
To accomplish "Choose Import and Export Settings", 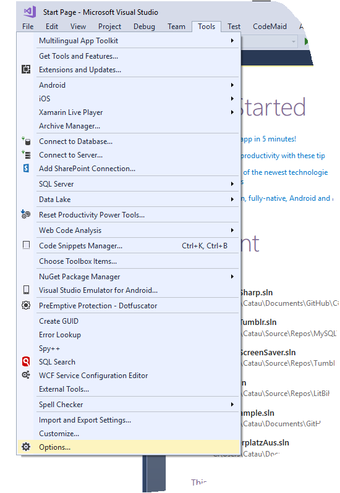I will 129,419.
